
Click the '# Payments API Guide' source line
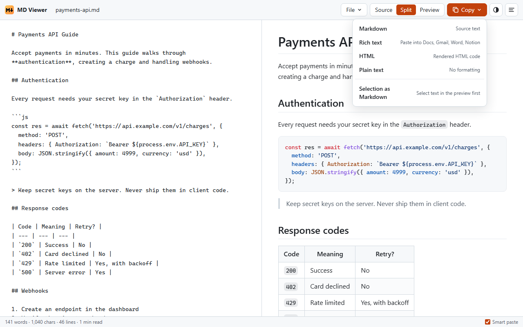pos(45,34)
